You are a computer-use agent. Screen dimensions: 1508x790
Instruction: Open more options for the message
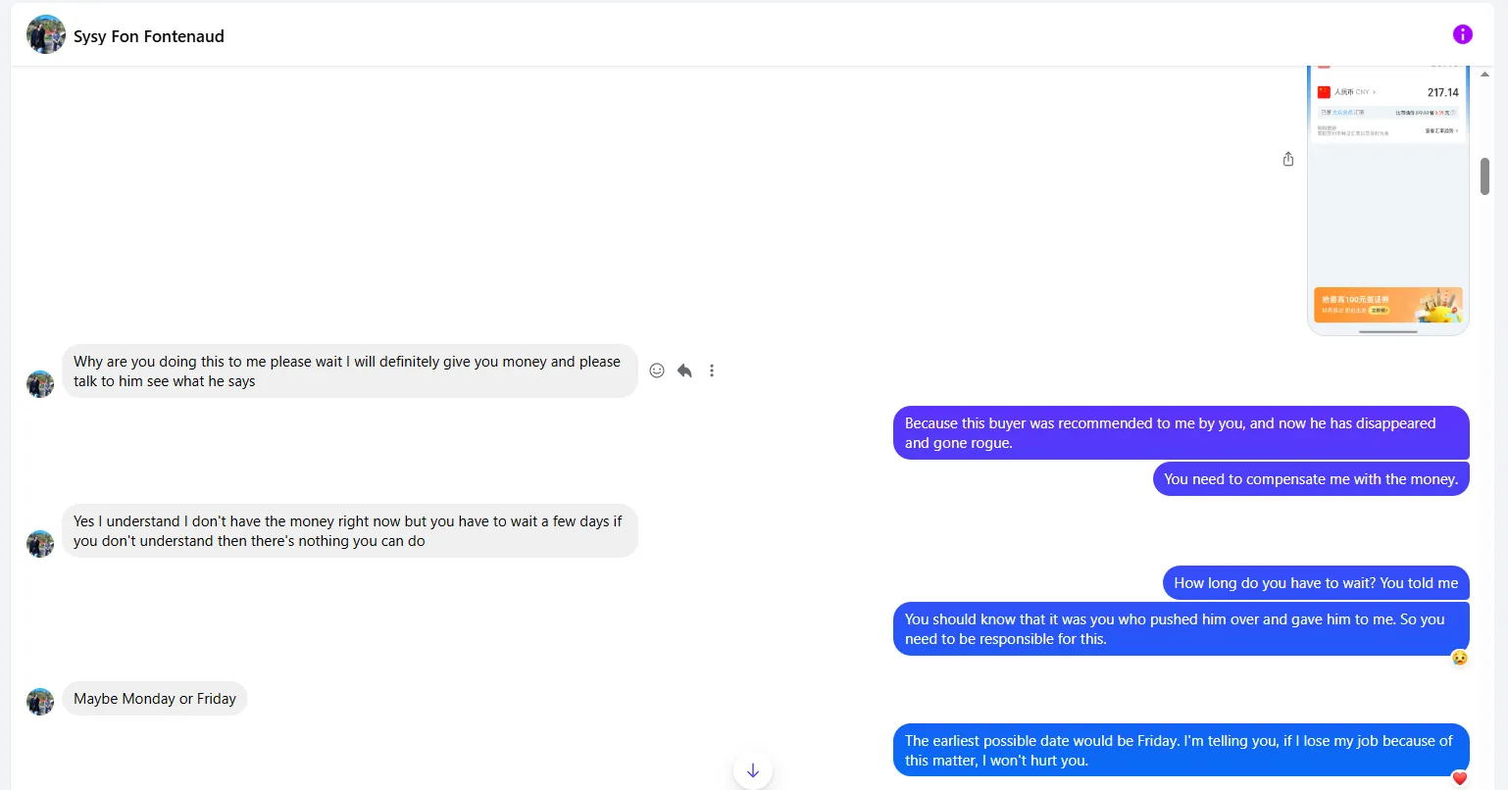click(x=712, y=370)
